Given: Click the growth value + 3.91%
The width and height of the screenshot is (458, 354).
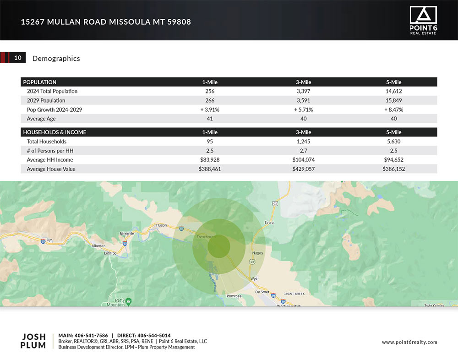Looking at the screenshot, I should pyautogui.click(x=210, y=109).
